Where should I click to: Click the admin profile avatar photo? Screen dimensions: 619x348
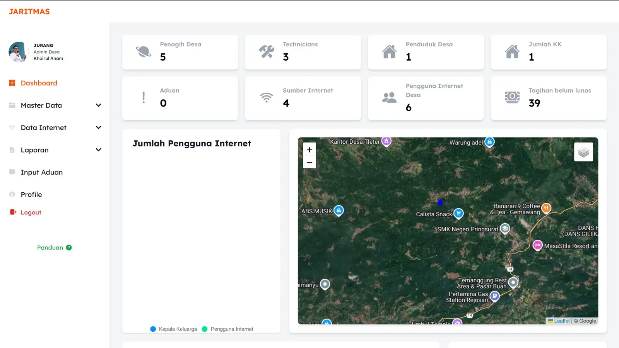pos(18,52)
